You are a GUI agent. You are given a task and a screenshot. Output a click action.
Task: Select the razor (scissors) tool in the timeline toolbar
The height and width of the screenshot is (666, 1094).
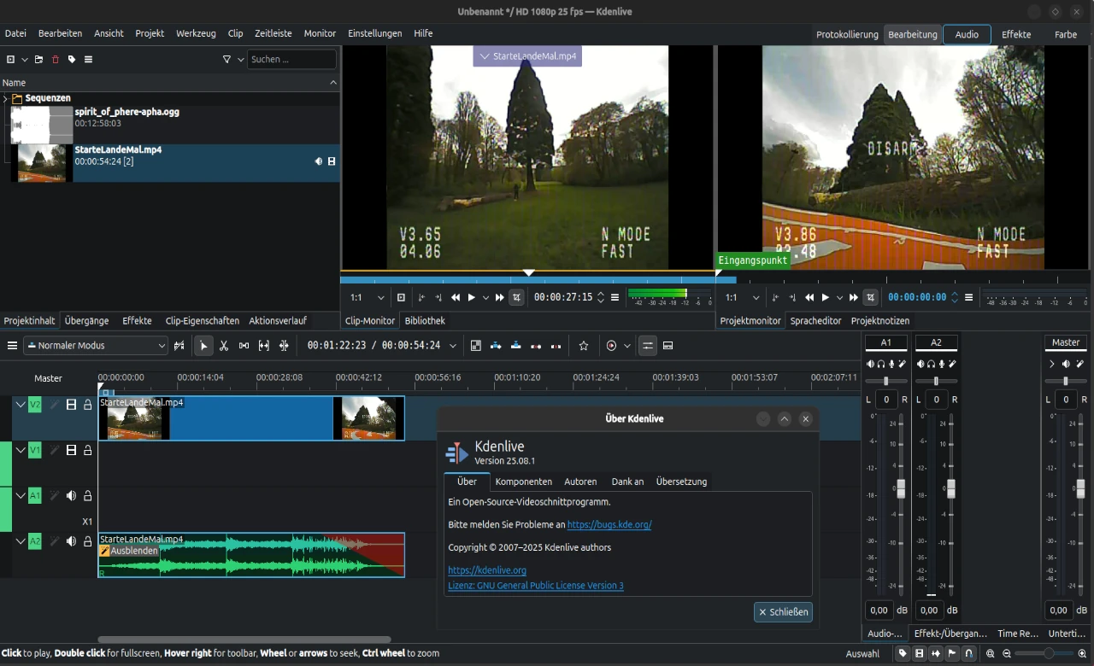pos(224,346)
